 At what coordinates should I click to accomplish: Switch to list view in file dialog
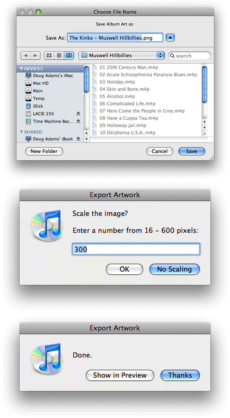59,56
